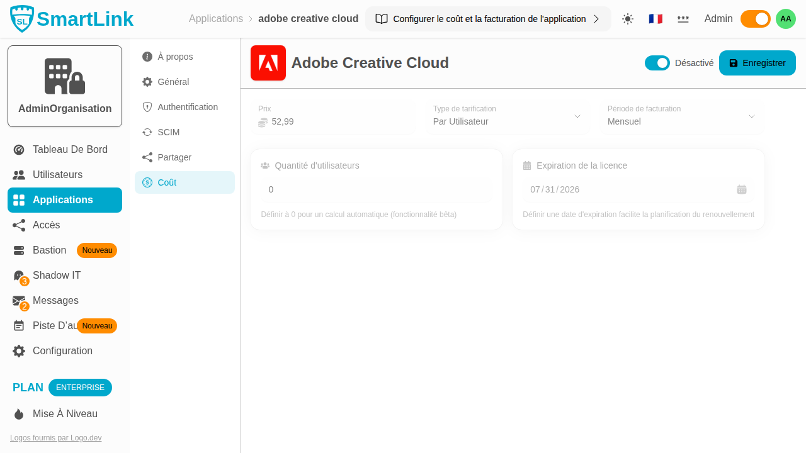Click the calendar icon in expiration date field
806x453 pixels.
click(742, 189)
